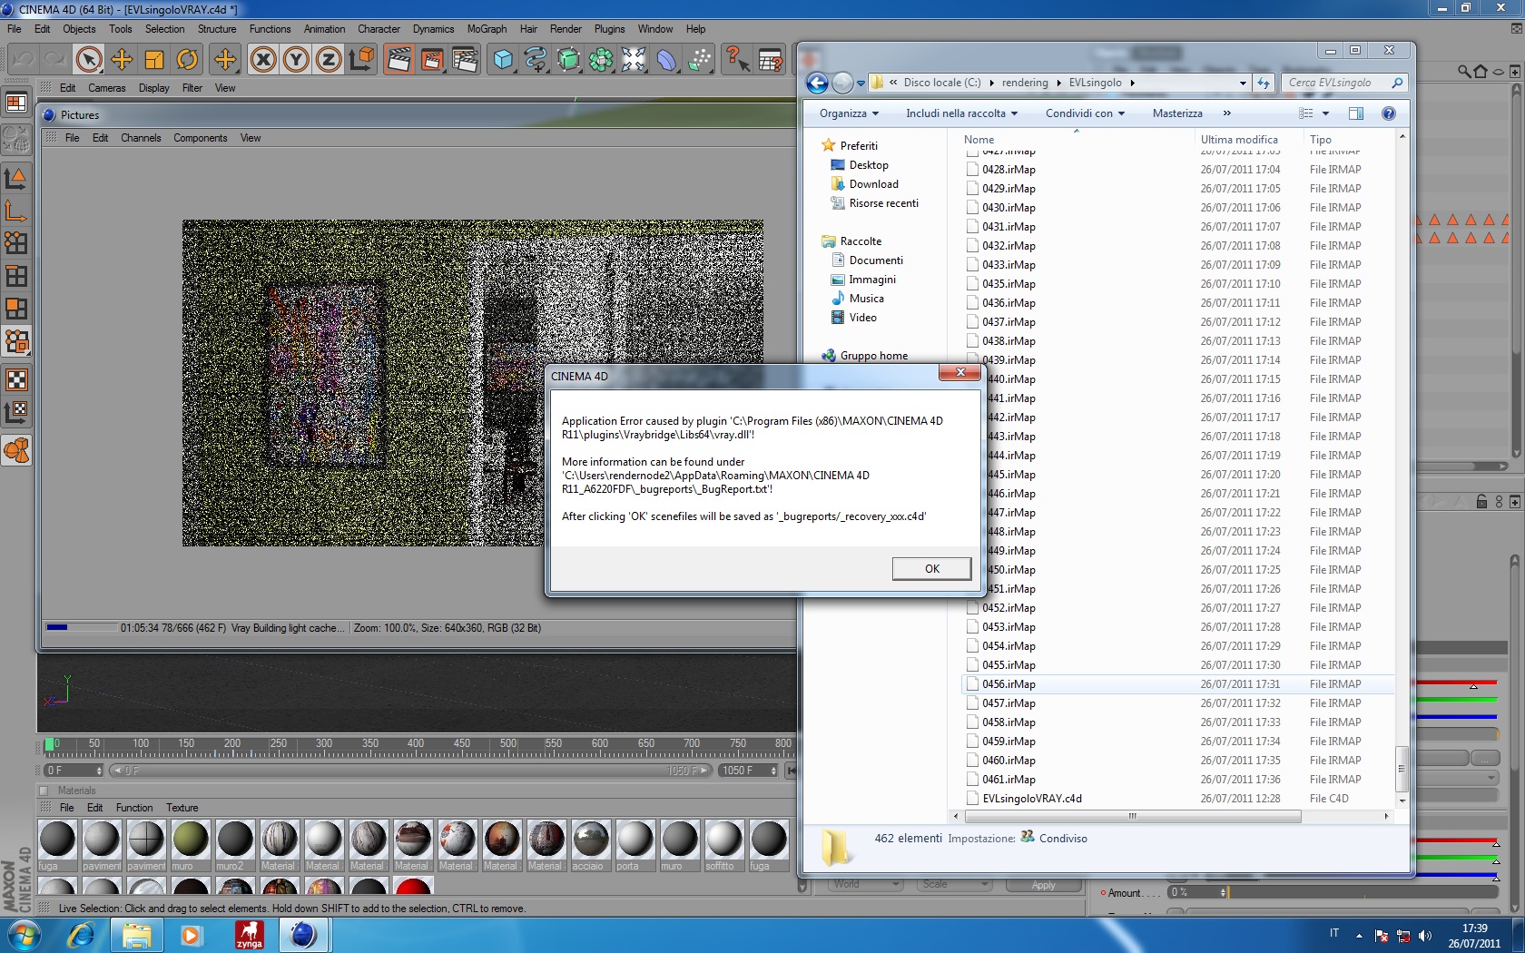Click the Live Selection tool
The image size is (1525, 953).
pyautogui.click(x=89, y=60)
